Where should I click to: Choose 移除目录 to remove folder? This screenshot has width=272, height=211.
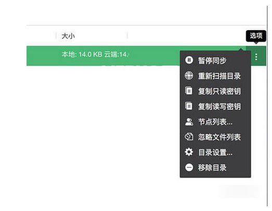(x=212, y=168)
